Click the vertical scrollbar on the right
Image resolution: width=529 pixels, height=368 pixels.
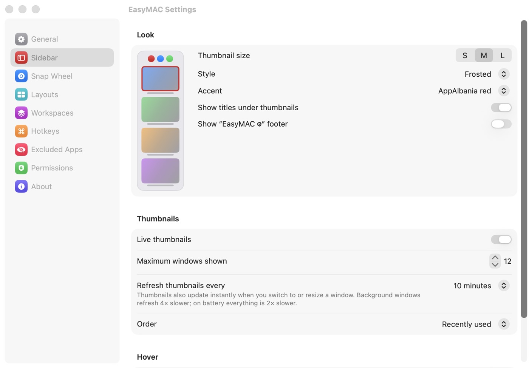[x=524, y=169]
